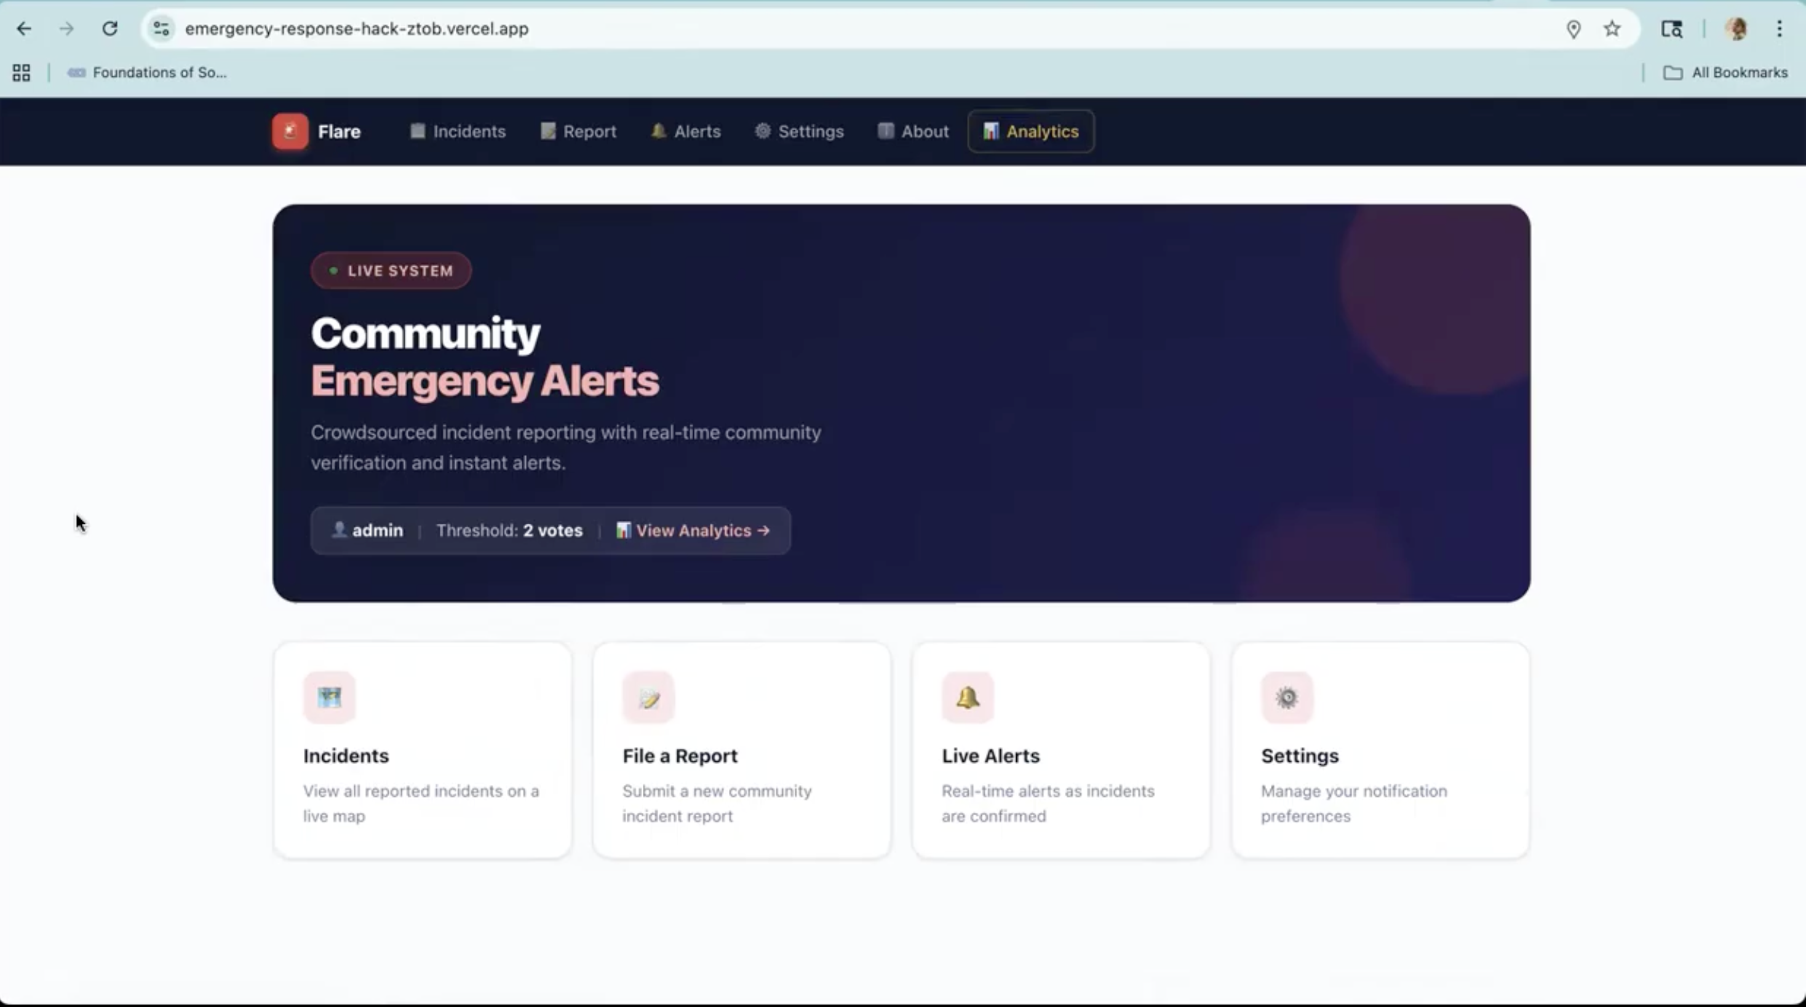1806x1007 pixels.
Task: Click the location permission icon
Action: 1573,29
